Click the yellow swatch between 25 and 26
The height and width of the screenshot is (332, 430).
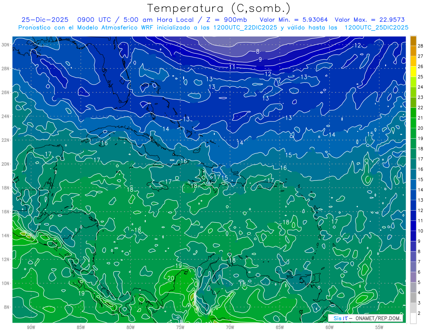pos(413,71)
